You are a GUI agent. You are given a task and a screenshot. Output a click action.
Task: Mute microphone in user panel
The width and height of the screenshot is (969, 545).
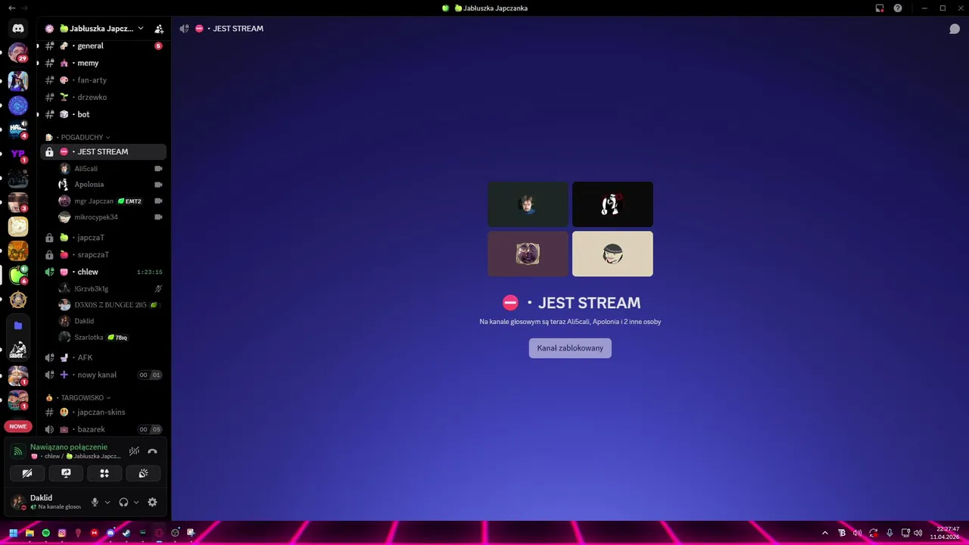tap(95, 502)
